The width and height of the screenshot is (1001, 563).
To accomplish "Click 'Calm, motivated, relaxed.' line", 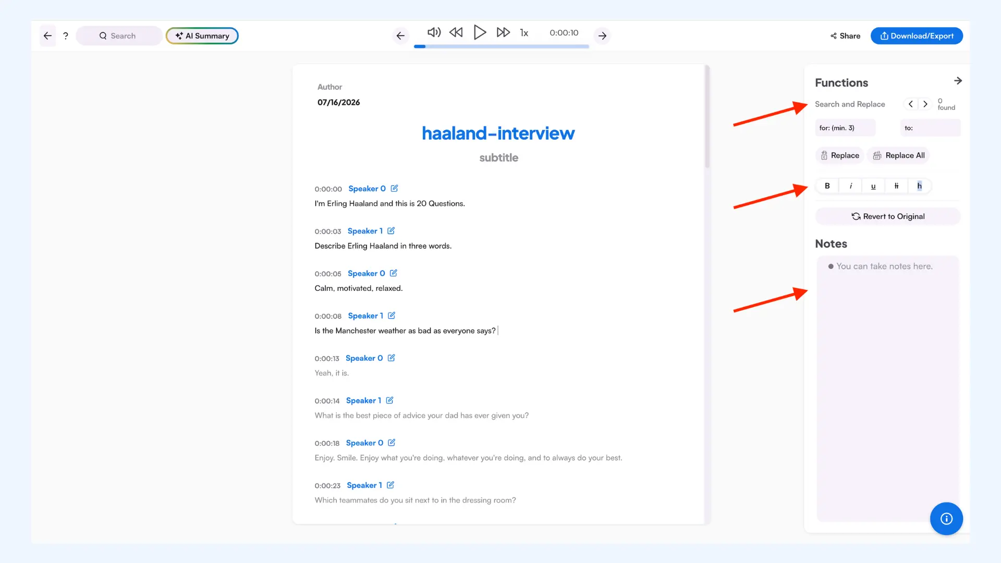I will point(359,288).
